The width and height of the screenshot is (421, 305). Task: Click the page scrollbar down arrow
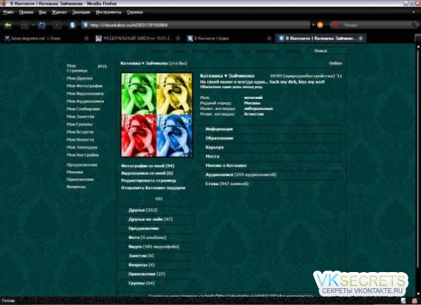[418, 294]
